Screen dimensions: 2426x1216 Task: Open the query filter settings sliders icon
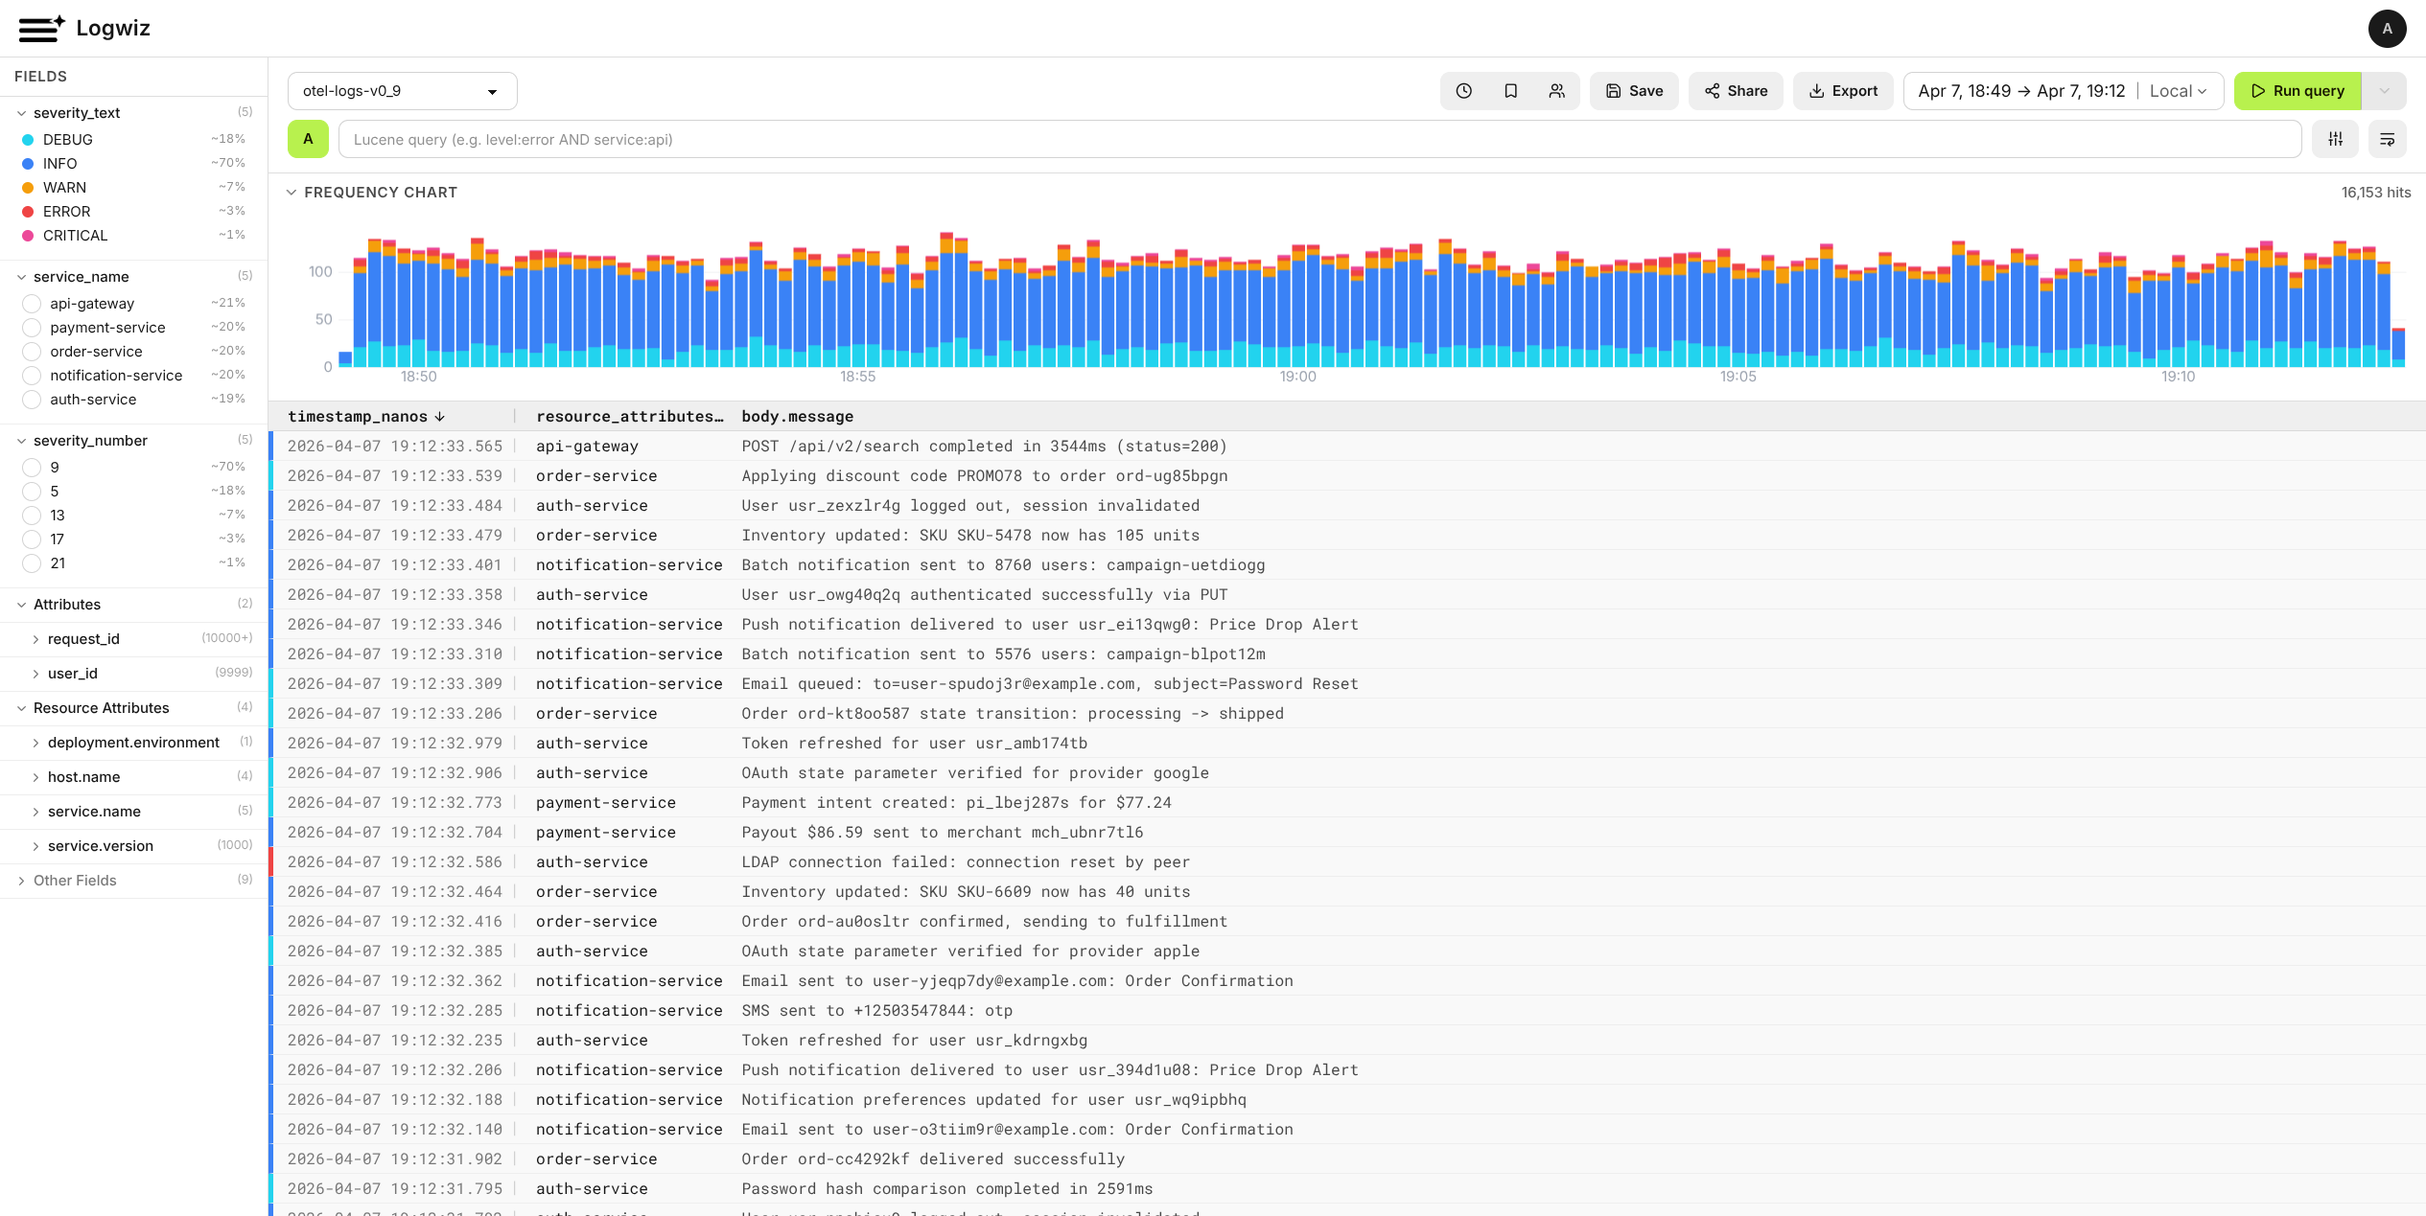coord(2335,139)
